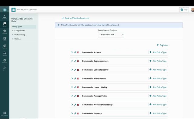Expand the Commercial Liquor Liability row
The width and height of the screenshot is (194, 119).
click(72, 87)
